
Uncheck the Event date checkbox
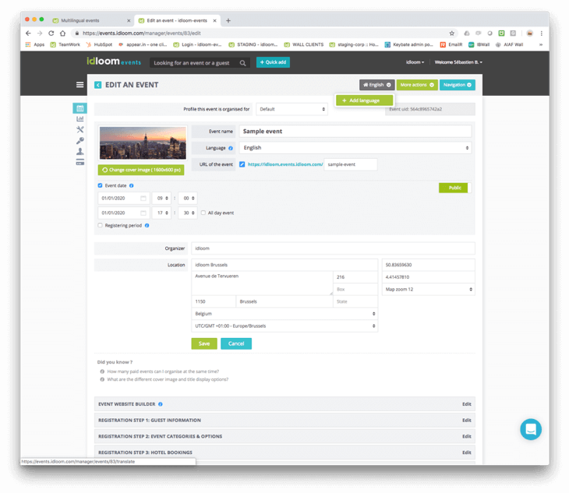pyautogui.click(x=101, y=185)
